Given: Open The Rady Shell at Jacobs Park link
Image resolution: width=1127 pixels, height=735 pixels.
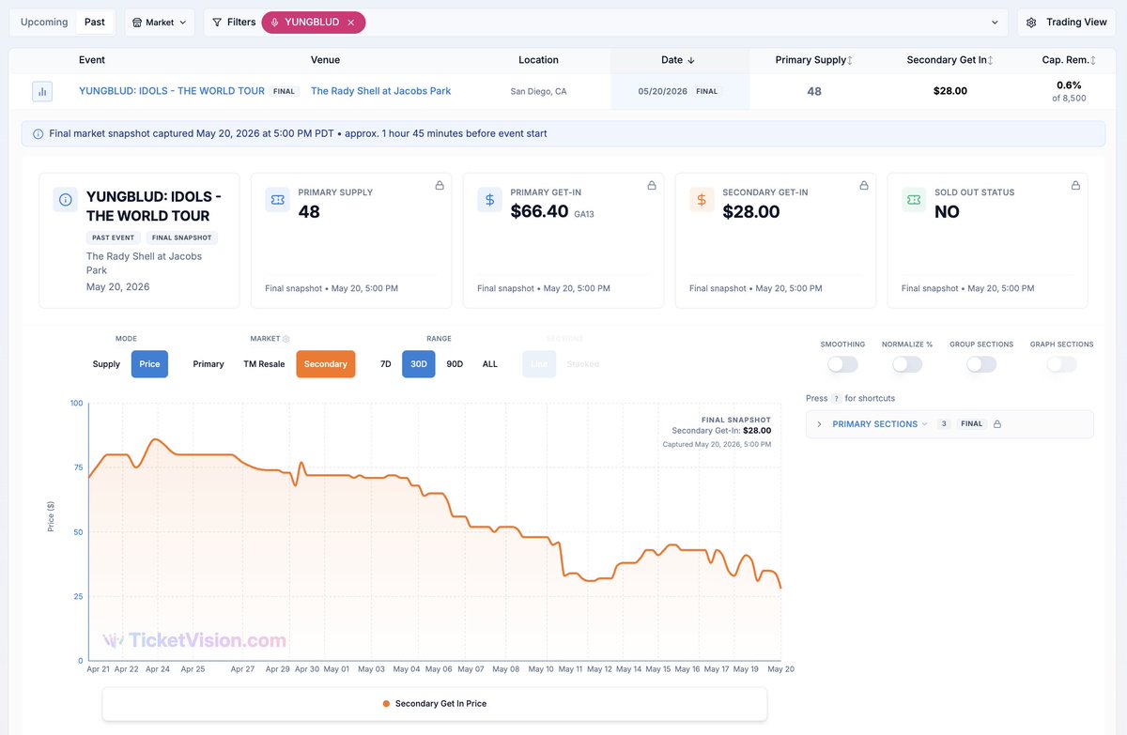Looking at the screenshot, I should point(381,92).
